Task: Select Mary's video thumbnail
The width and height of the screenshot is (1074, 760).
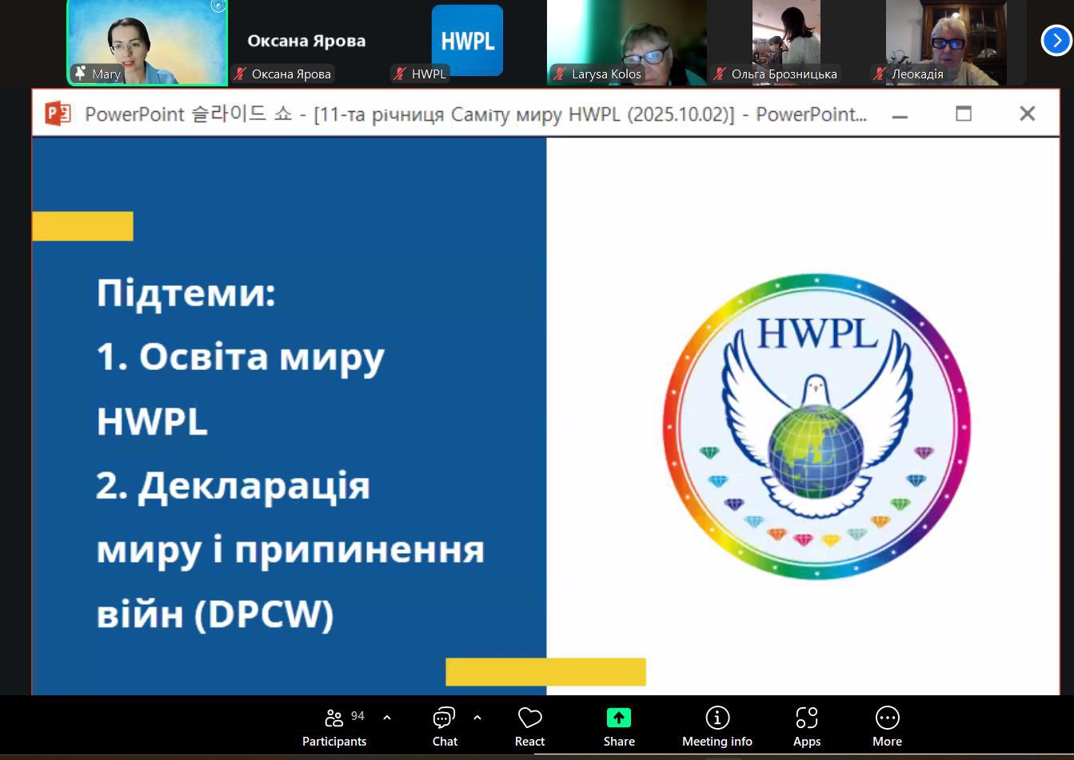Action: point(147,40)
